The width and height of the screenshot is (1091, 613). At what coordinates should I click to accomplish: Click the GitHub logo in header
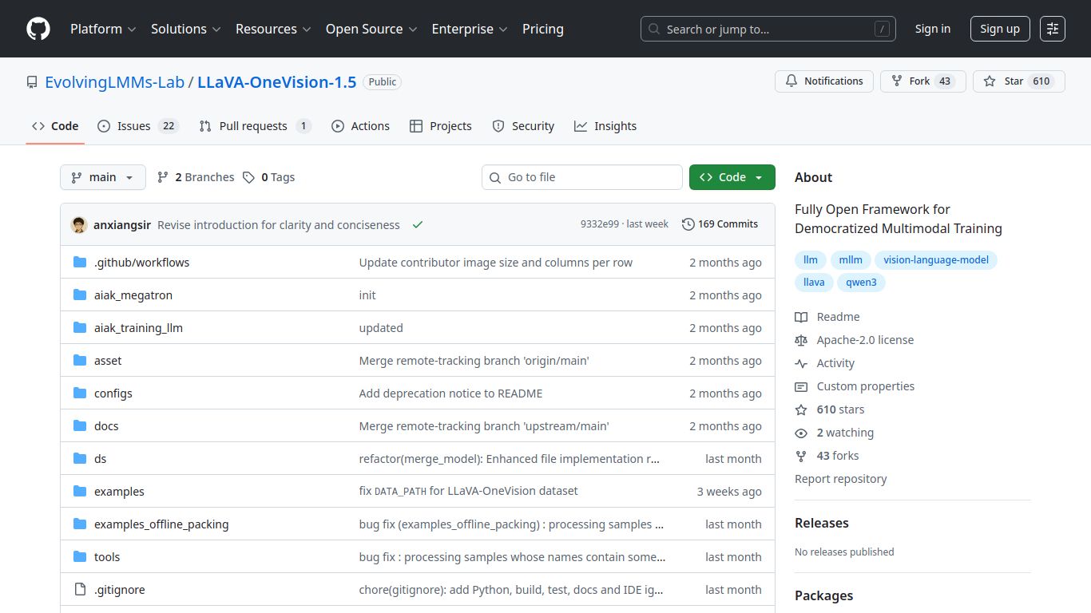(x=38, y=29)
